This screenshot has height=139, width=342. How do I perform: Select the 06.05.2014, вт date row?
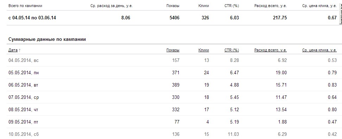[x=172, y=85]
